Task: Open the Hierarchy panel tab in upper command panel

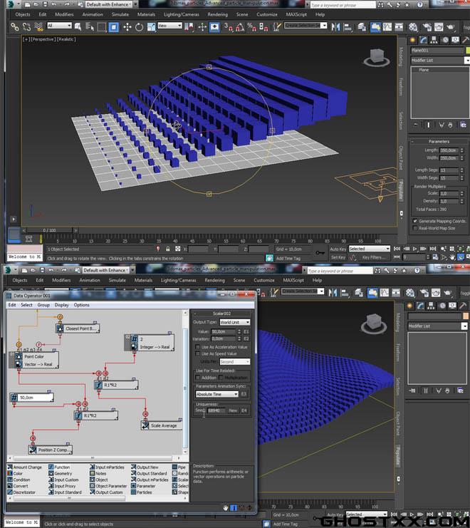Action: (434, 40)
